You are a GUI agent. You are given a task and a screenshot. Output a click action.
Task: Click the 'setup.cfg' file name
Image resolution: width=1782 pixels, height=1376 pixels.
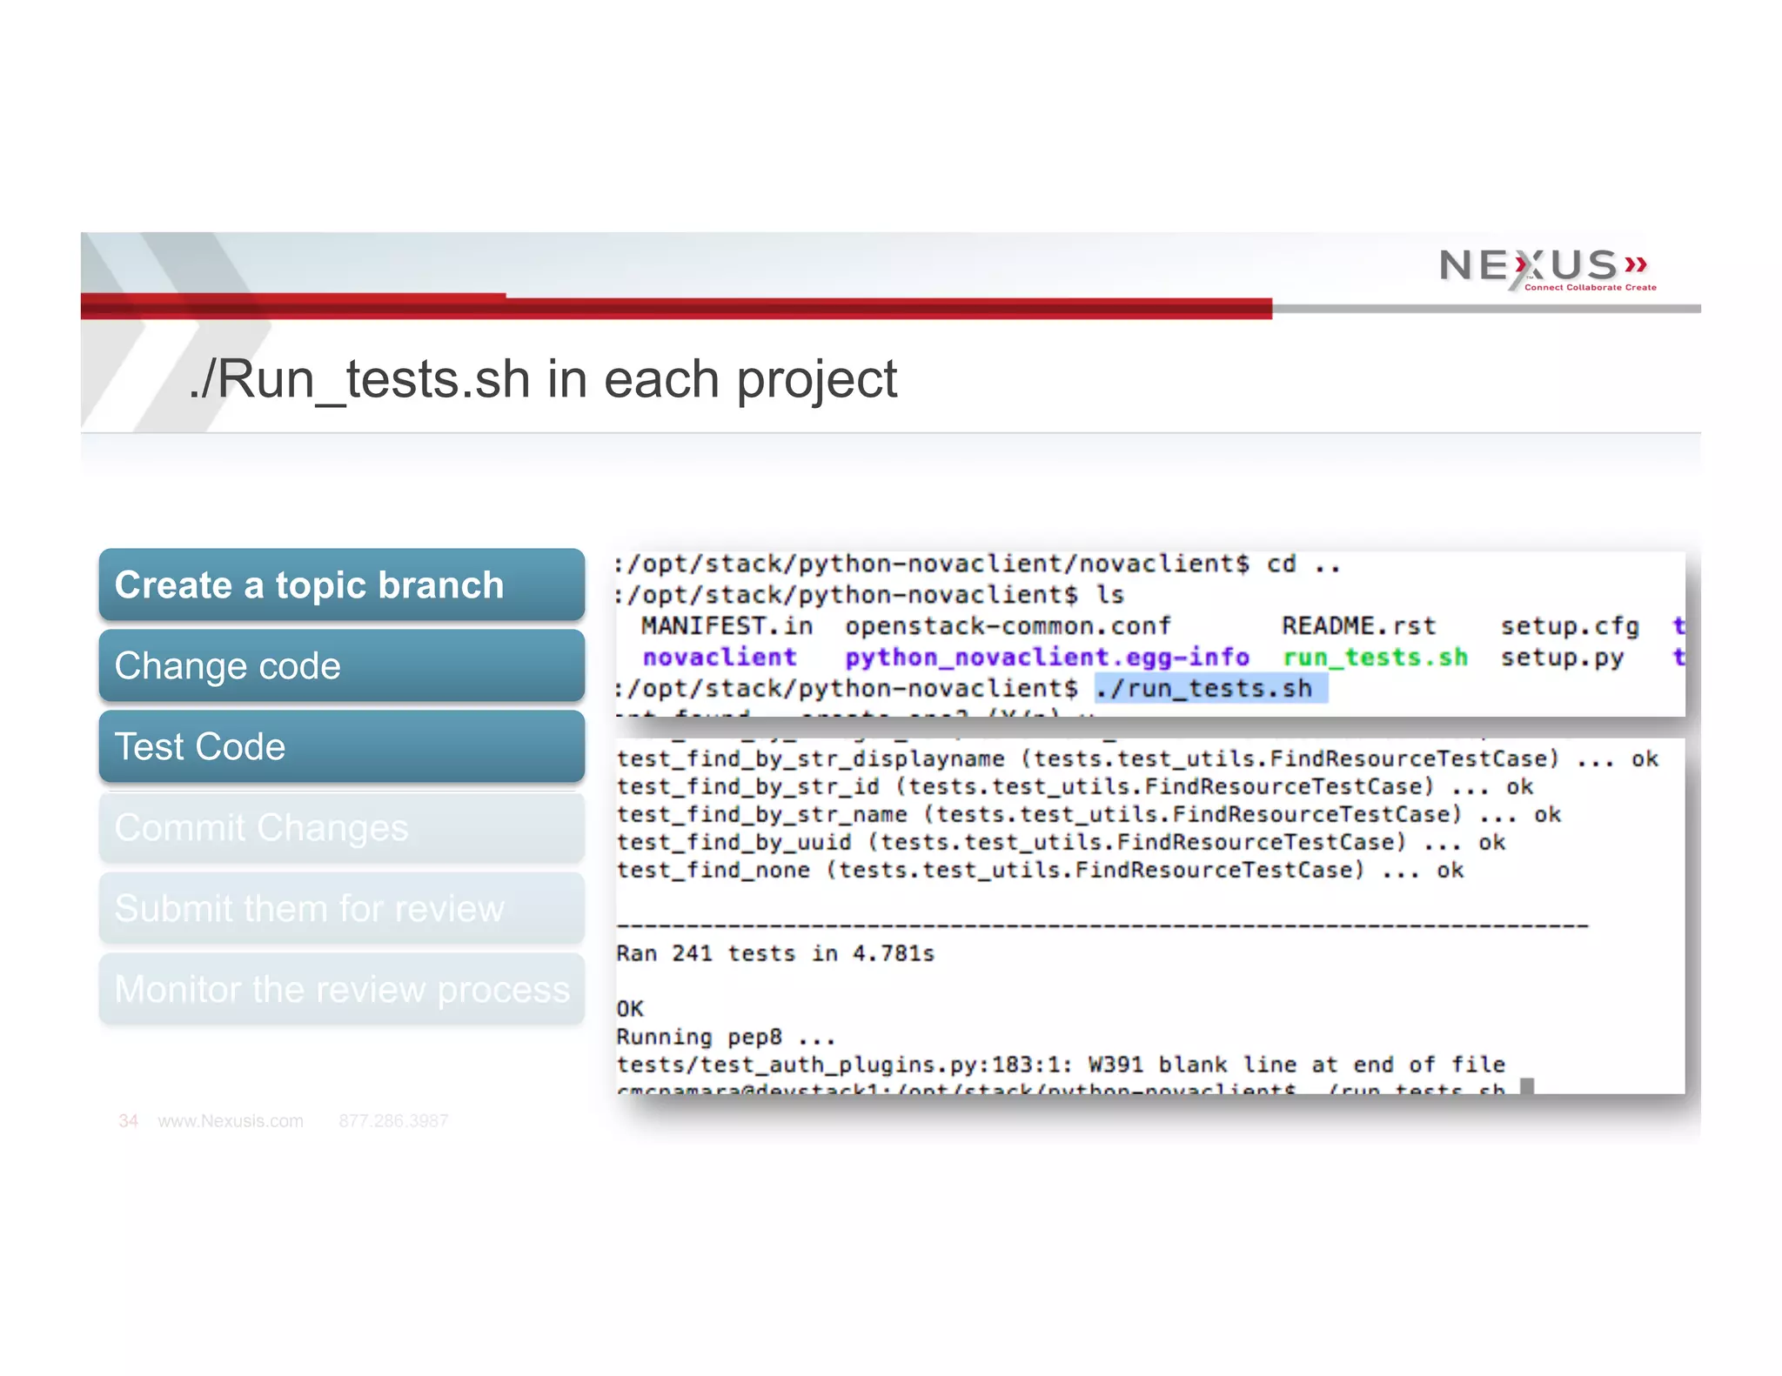(1570, 626)
